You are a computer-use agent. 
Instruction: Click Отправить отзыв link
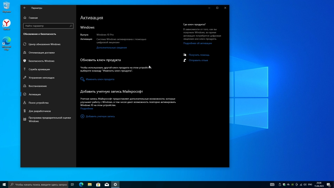[198, 60]
